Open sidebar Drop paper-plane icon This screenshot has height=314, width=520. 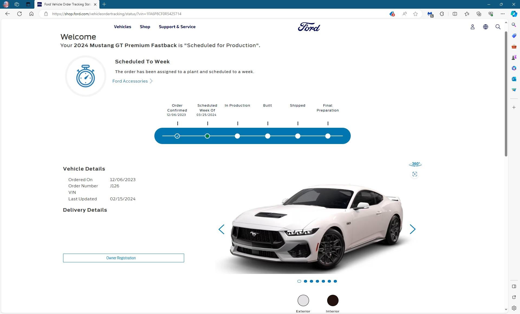click(x=514, y=90)
